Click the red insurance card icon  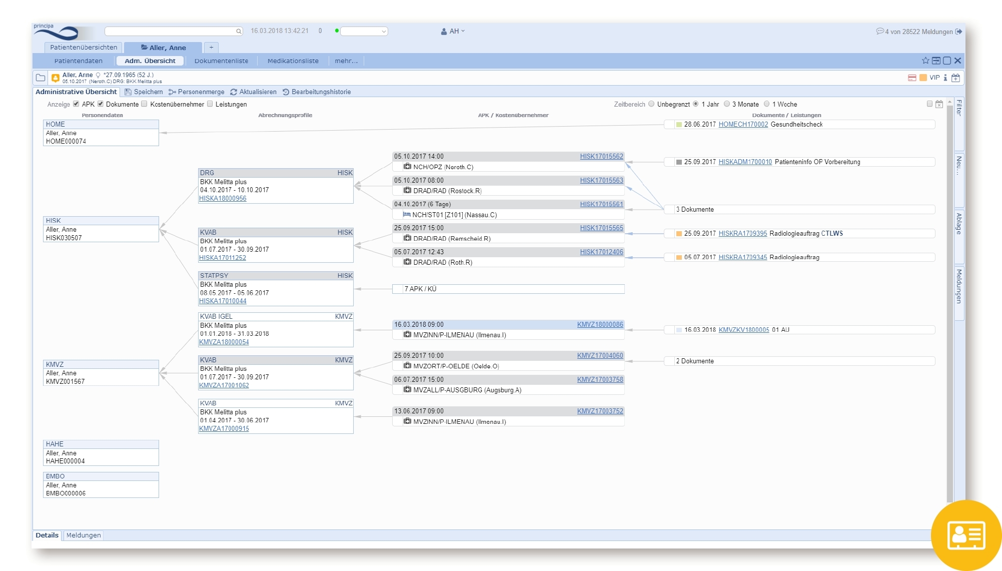tap(912, 78)
